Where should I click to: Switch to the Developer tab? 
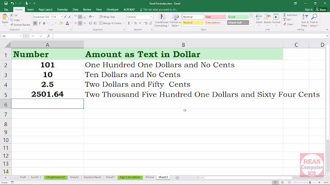[x=112, y=10]
